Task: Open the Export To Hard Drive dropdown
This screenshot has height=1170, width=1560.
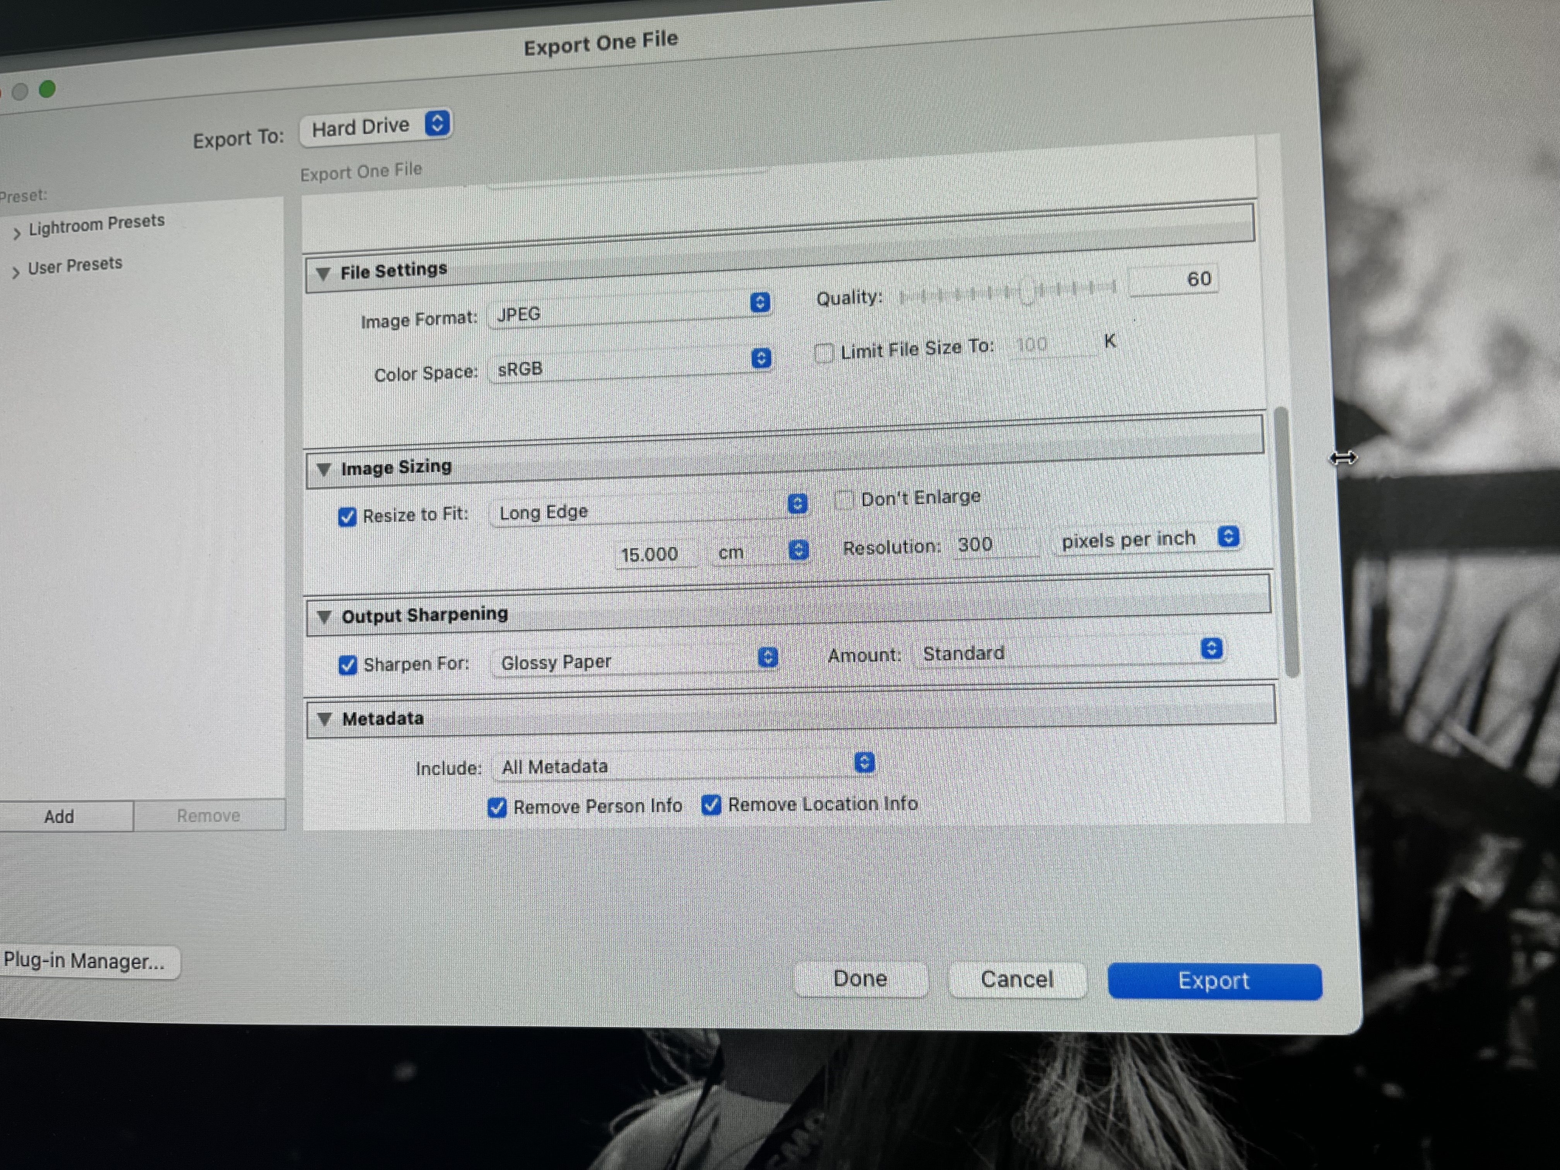Action: [375, 127]
